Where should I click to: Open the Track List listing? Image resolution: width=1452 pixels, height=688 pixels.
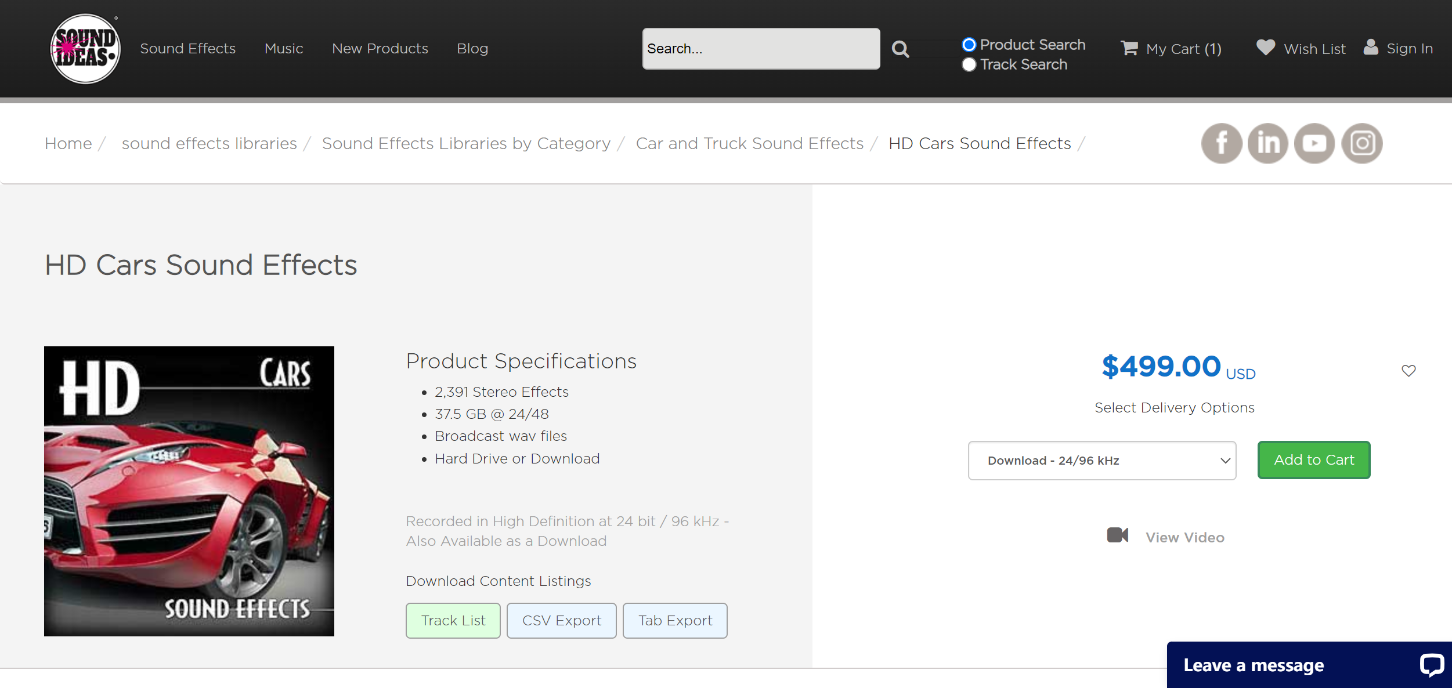click(x=453, y=620)
